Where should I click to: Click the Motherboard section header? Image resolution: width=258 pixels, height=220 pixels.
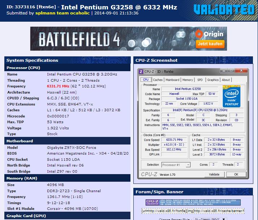[x=68, y=141]
